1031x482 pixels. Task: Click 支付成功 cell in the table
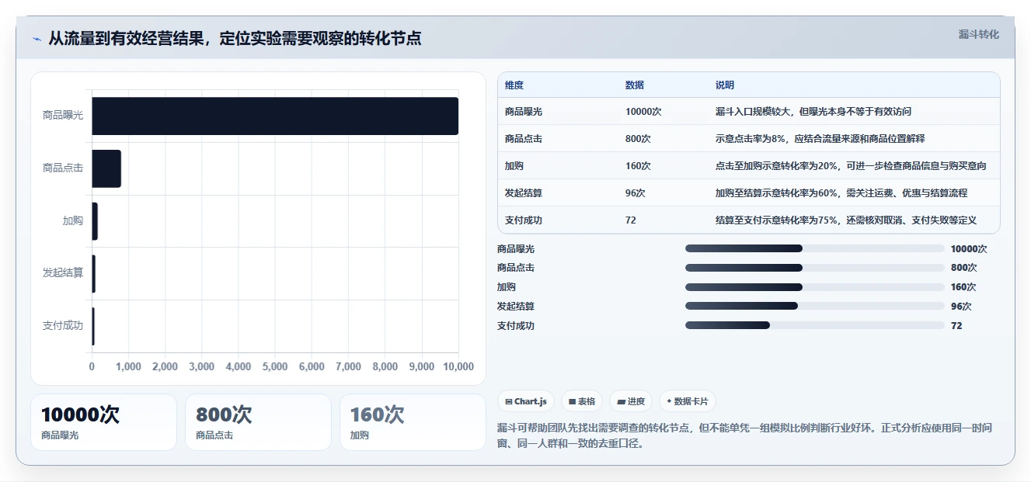tap(524, 220)
